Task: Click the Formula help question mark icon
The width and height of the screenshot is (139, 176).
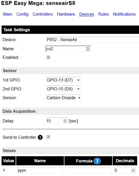Action: pyautogui.click(x=97, y=161)
